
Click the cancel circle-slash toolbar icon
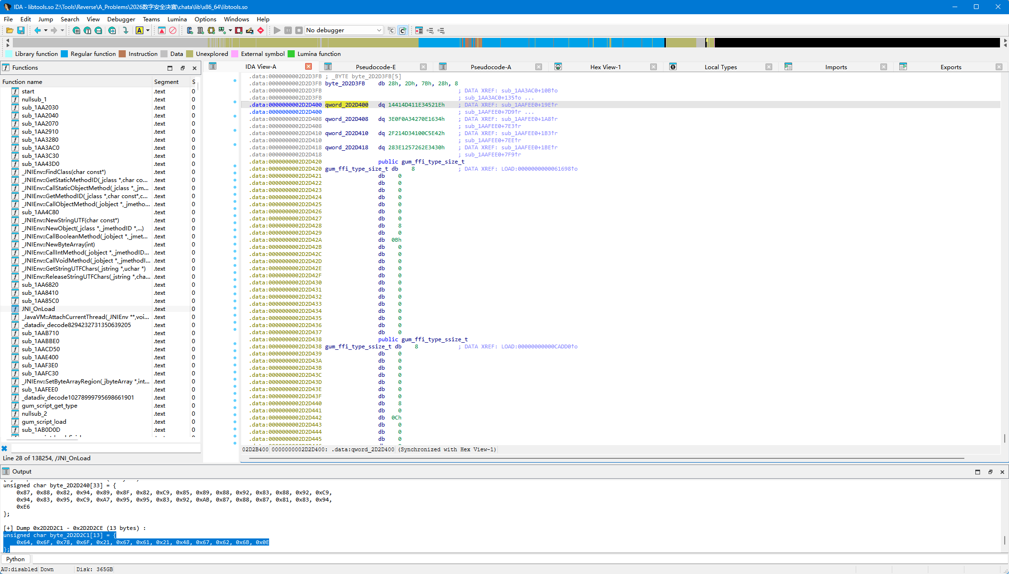pos(173,30)
